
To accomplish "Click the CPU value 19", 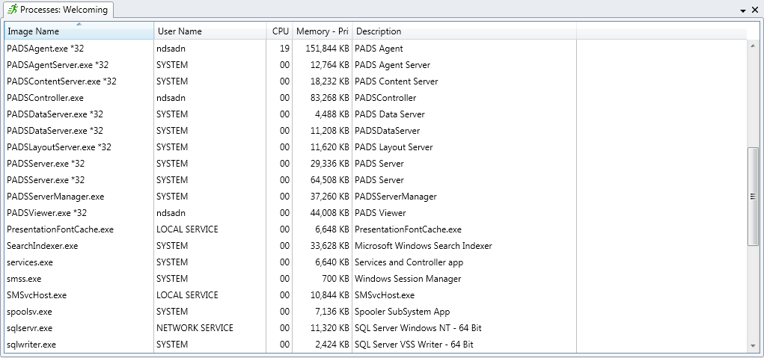I will (284, 48).
